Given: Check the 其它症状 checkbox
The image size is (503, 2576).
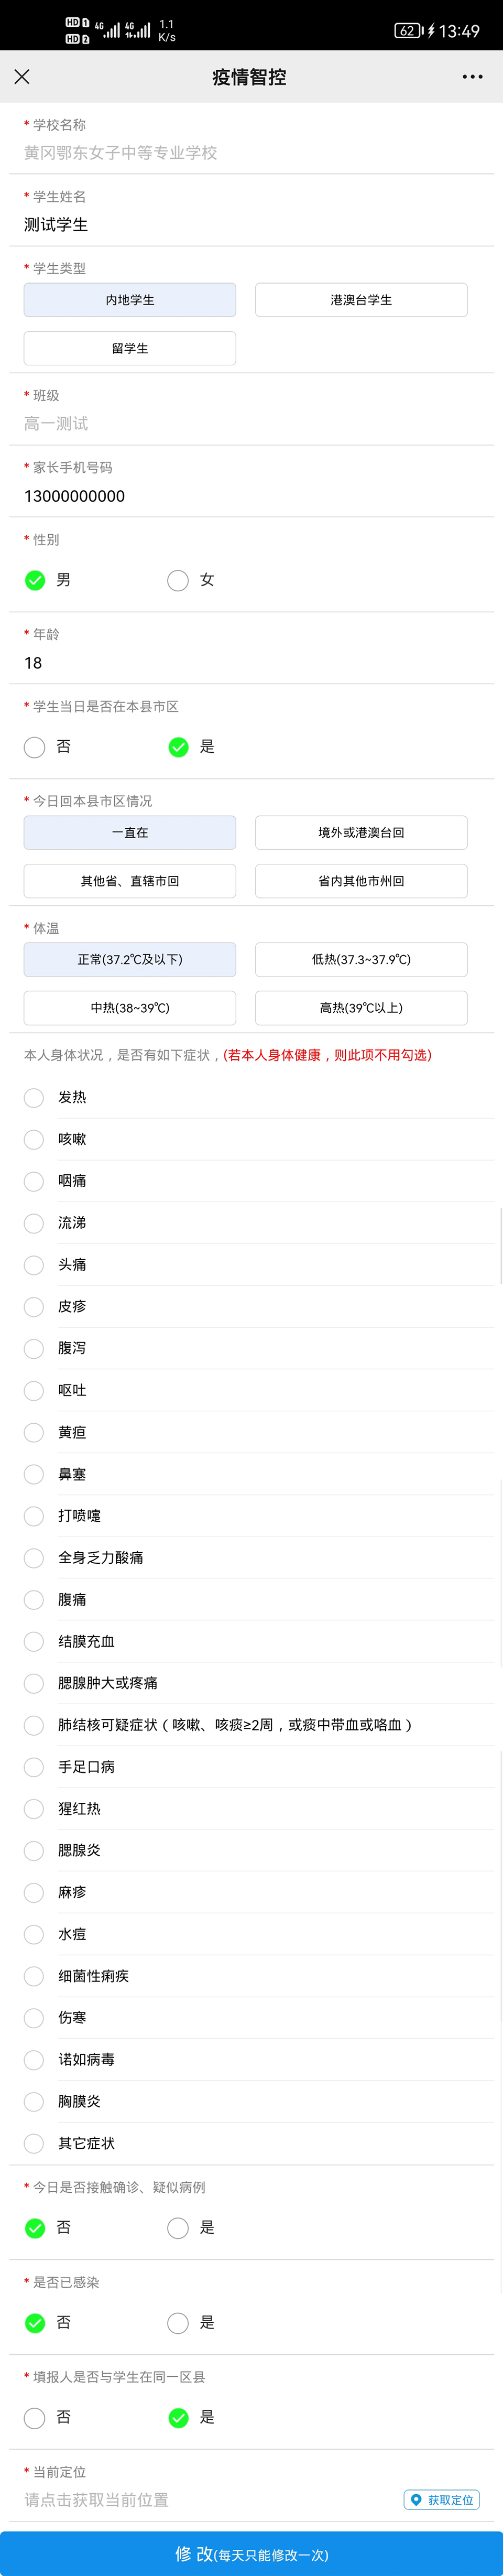Looking at the screenshot, I should (33, 2144).
